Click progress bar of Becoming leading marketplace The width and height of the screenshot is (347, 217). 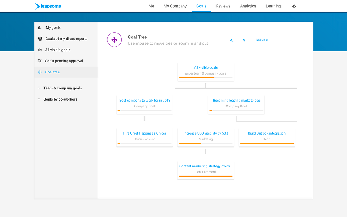[236, 111]
